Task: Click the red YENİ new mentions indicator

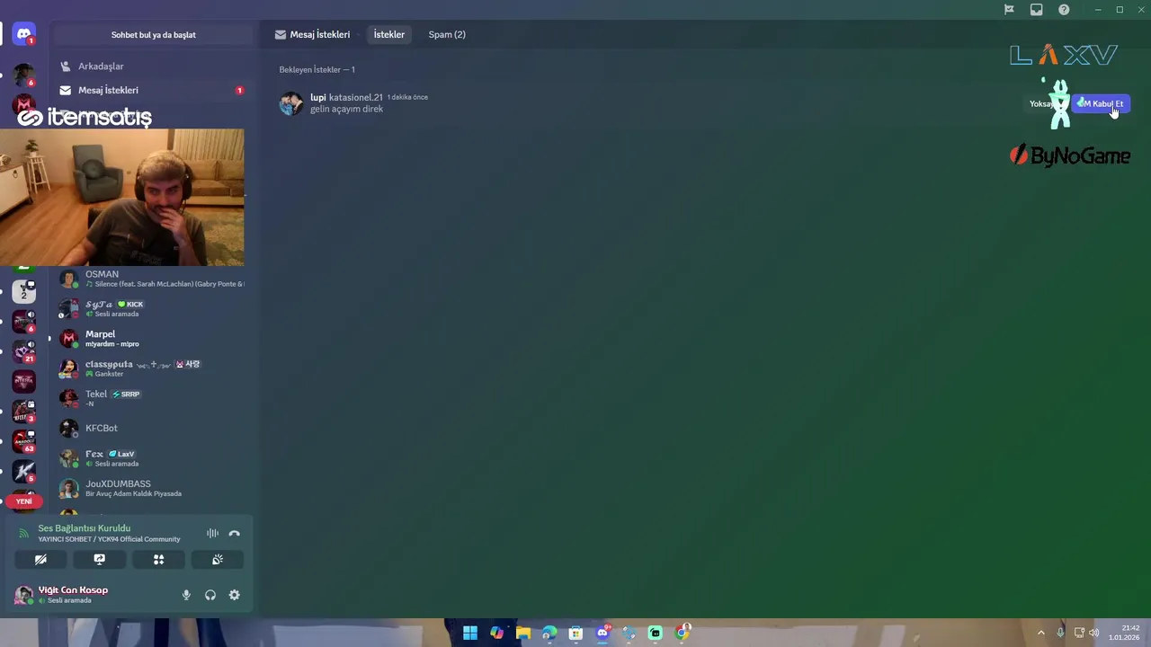Action: click(23, 501)
